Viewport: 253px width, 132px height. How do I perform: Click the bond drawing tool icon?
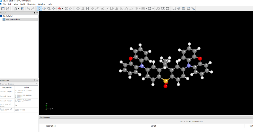(97, 9)
